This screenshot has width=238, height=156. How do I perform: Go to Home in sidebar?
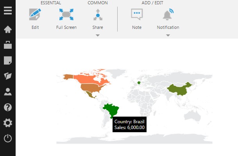point(8,29)
